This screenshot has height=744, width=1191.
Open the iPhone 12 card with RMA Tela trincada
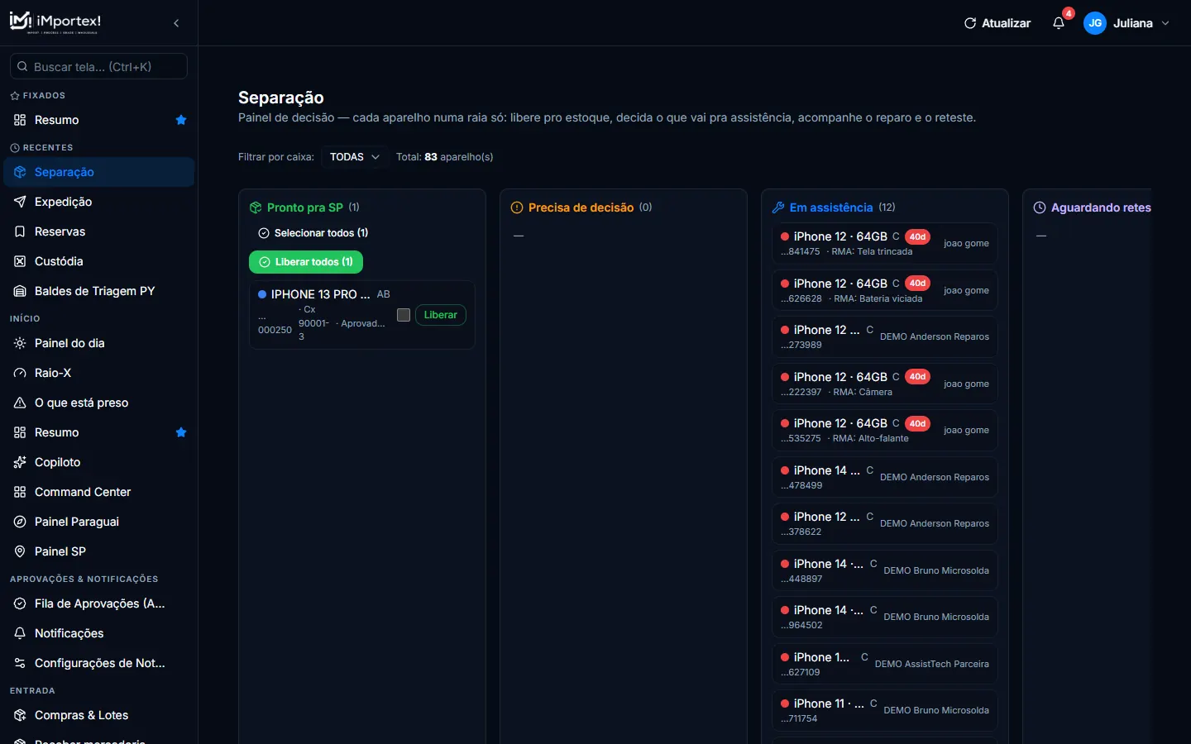(x=885, y=244)
